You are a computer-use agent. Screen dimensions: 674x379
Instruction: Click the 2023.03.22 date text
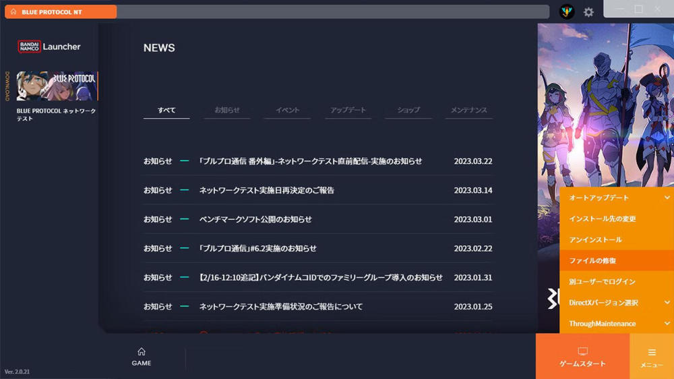[473, 161]
